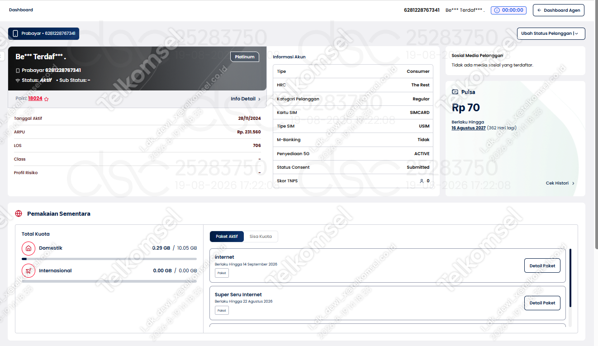
Task: Click the Dashboard breadcrumb at the top left
Action: point(21,9)
